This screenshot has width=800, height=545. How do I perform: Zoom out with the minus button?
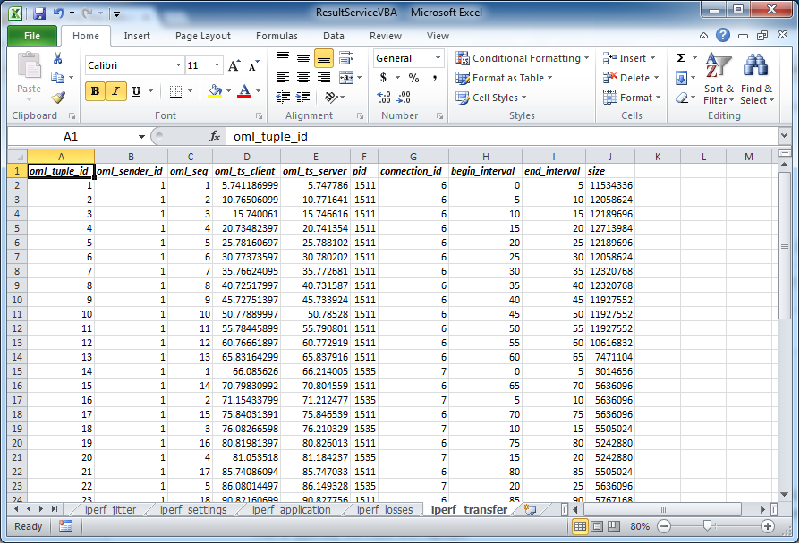(664, 526)
